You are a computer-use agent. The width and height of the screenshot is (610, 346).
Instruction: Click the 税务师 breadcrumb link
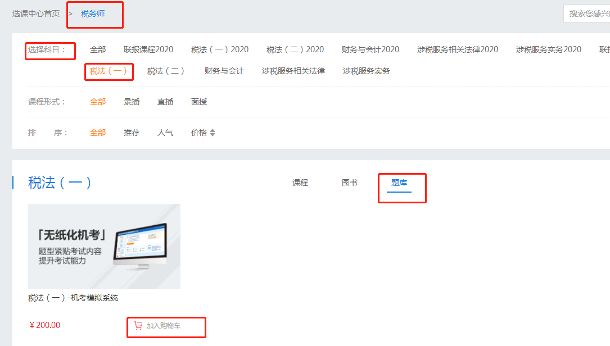[93, 13]
